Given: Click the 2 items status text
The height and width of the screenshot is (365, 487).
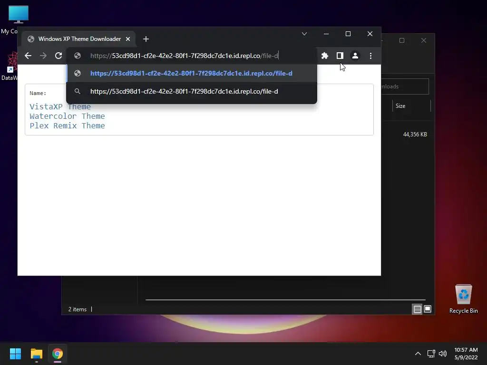Looking at the screenshot, I should tap(78, 309).
